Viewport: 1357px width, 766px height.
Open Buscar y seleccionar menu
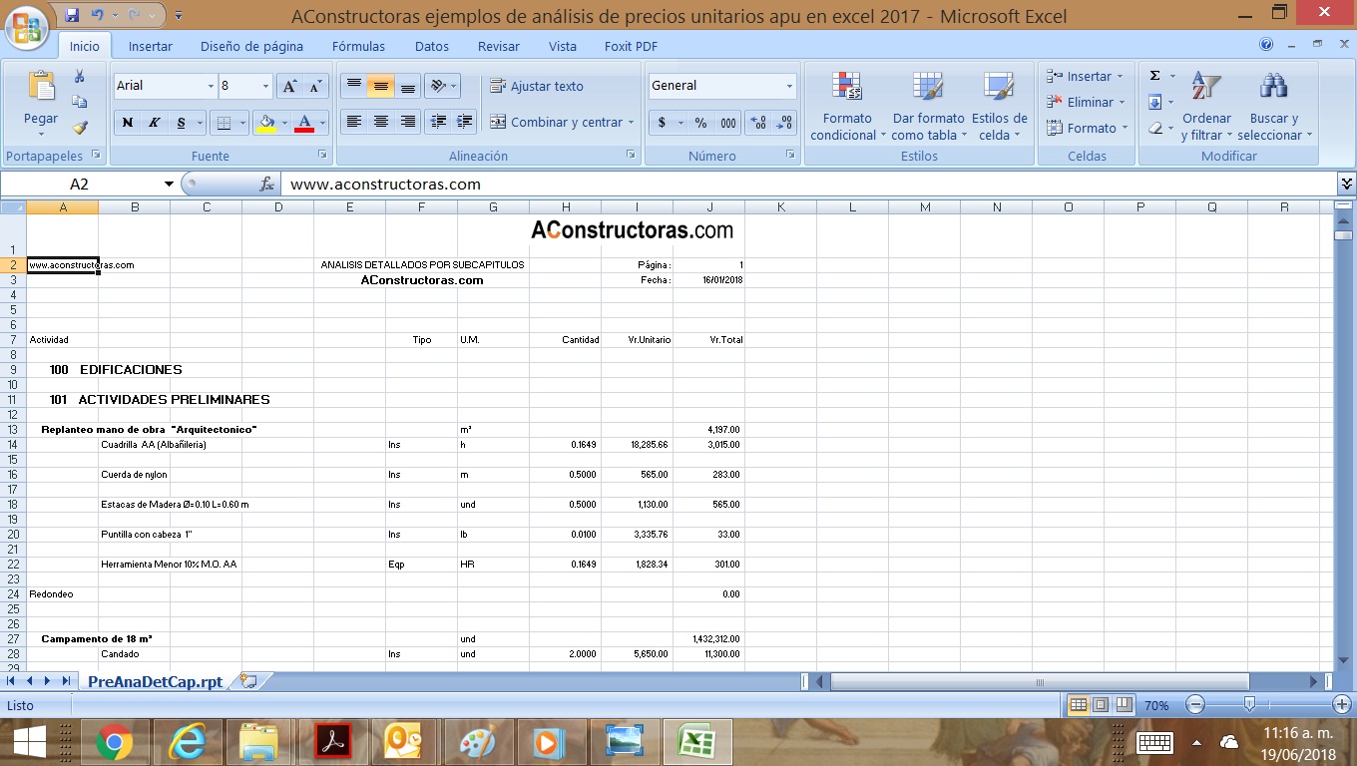point(1274,107)
